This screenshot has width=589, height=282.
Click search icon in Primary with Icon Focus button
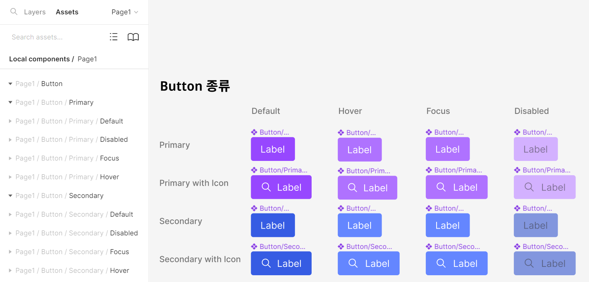(x=441, y=187)
